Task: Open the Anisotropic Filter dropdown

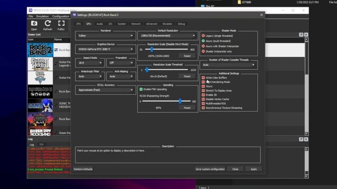Action: tap(90, 76)
